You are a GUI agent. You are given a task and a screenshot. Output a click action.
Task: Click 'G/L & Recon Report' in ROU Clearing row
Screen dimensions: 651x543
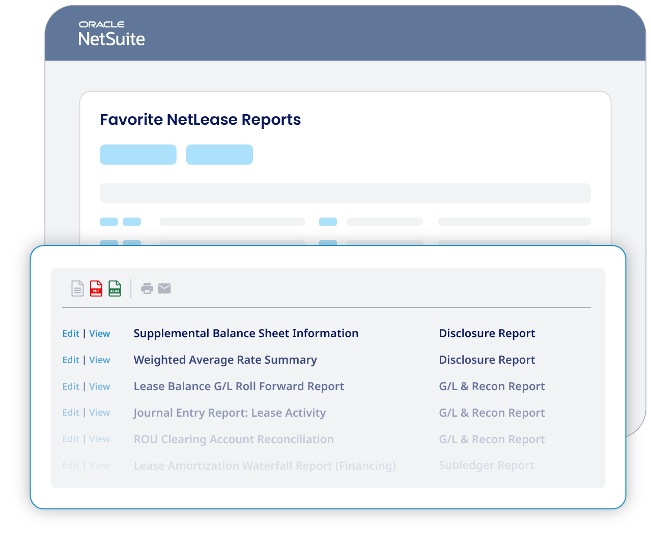click(492, 440)
